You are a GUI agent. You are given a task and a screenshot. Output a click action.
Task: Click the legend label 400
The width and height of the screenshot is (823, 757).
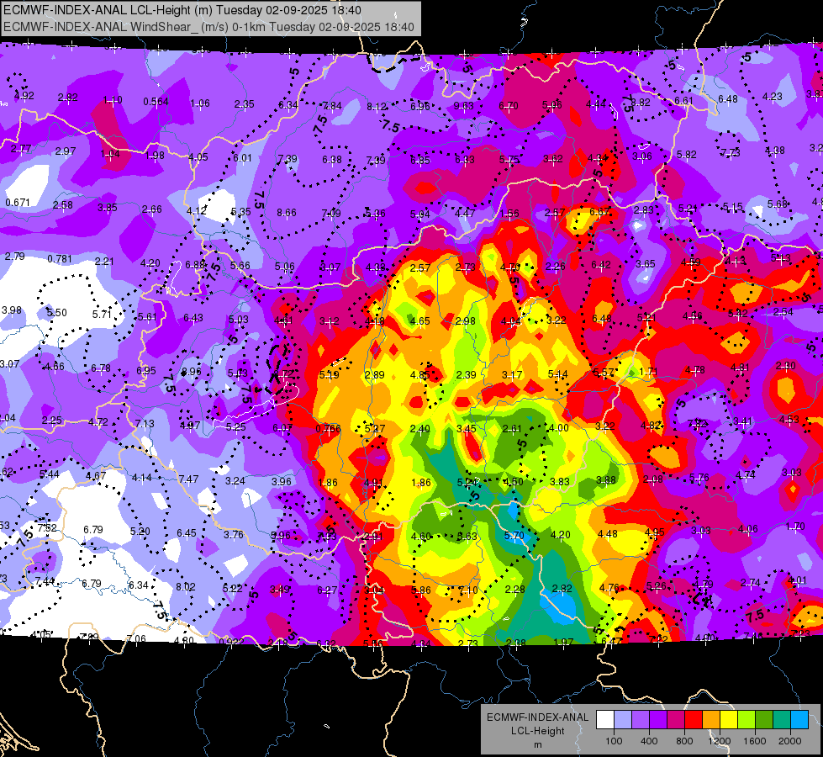(649, 741)
